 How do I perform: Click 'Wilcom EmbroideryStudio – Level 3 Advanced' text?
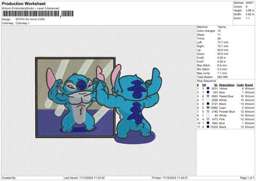coord(30,9)
